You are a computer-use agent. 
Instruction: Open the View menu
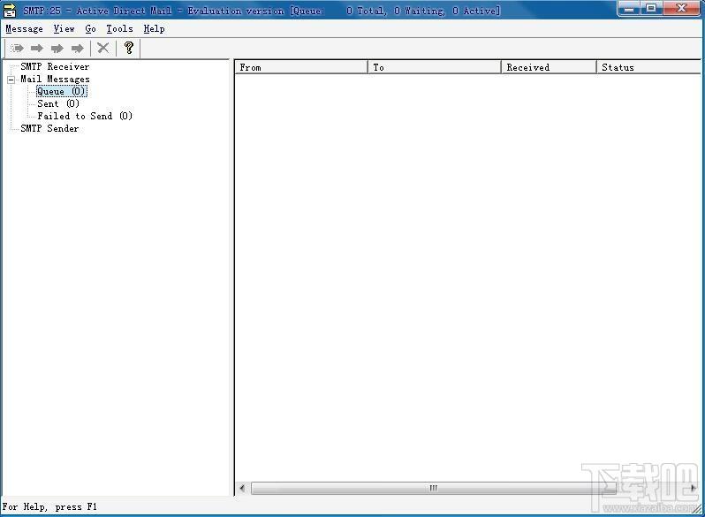pyautogui.click(x=64, y=29)
